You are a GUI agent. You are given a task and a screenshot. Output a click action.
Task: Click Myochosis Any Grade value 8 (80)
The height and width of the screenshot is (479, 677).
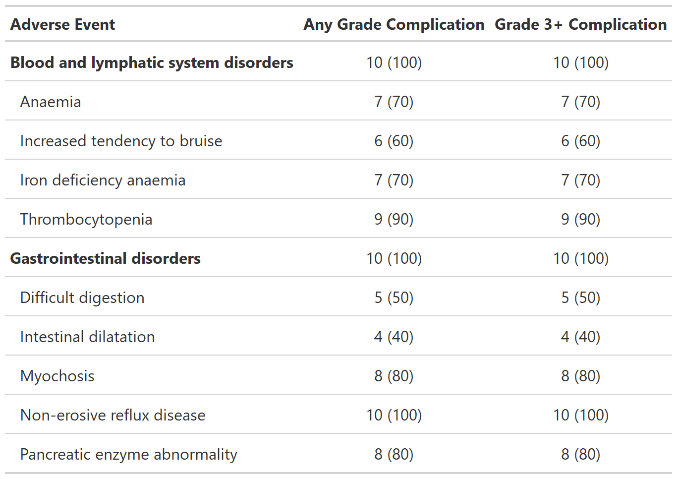394,376
